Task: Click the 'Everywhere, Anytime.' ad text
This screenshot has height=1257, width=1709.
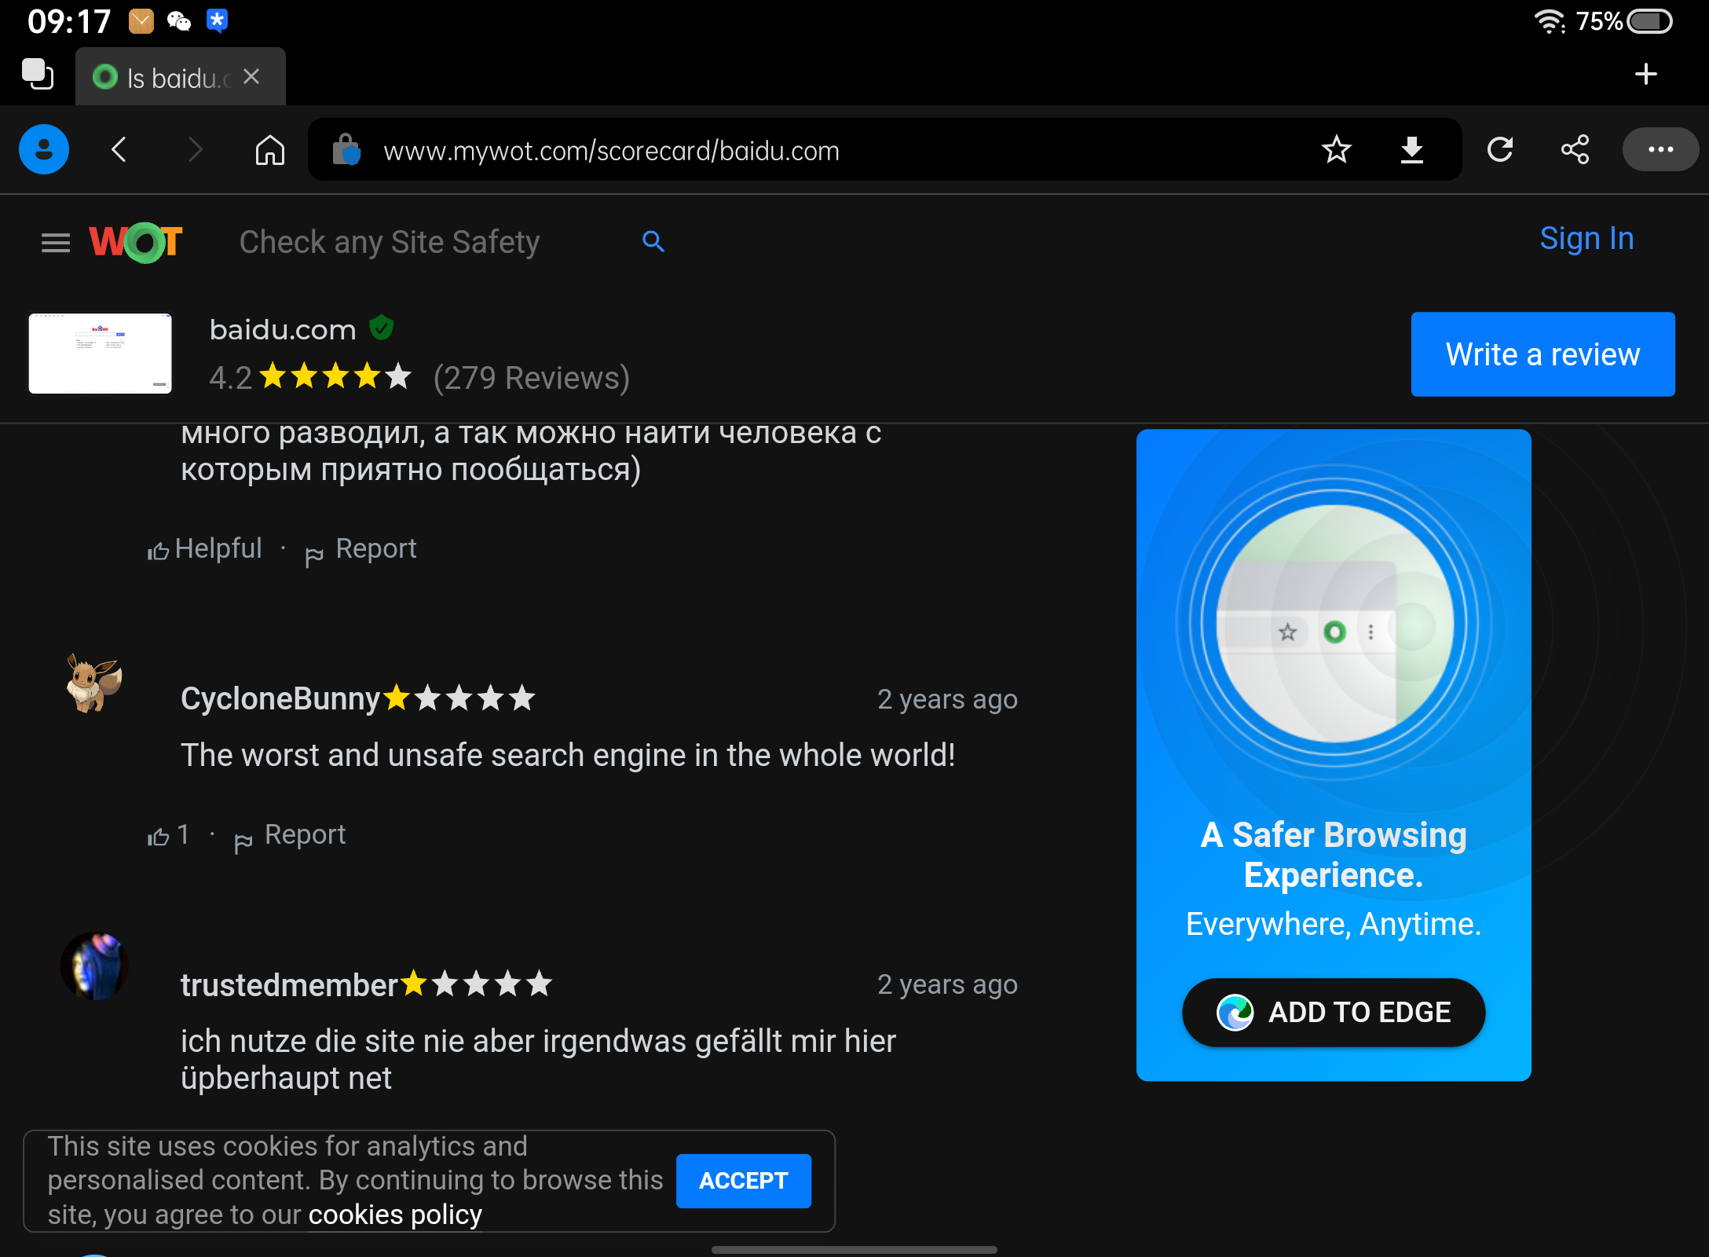Action: 1334,924
